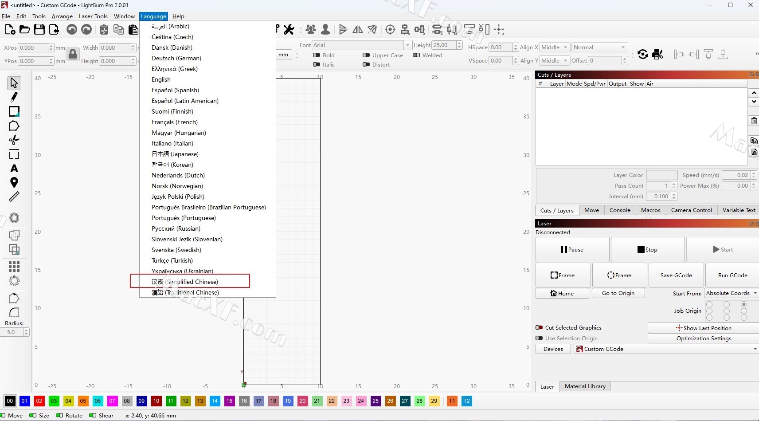Enable the Cut Selected Graphics switch
The image size is (759, 421).
point(539,328)
